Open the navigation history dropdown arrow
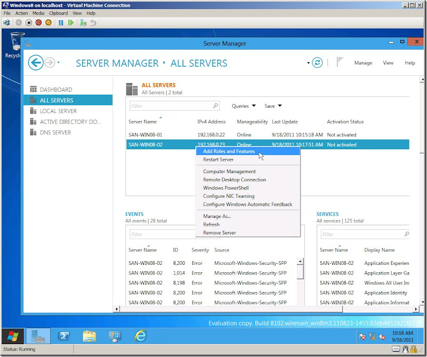 (58, 63)
